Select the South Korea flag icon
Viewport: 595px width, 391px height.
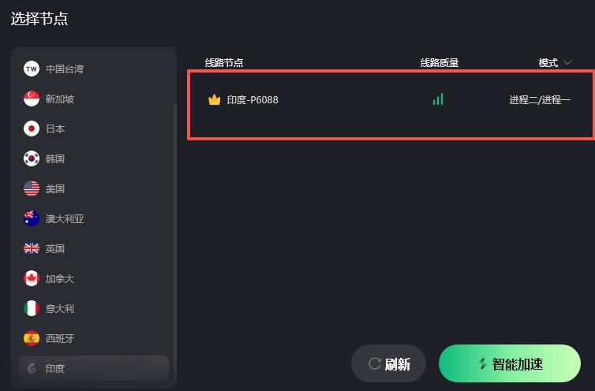[32, 158]
